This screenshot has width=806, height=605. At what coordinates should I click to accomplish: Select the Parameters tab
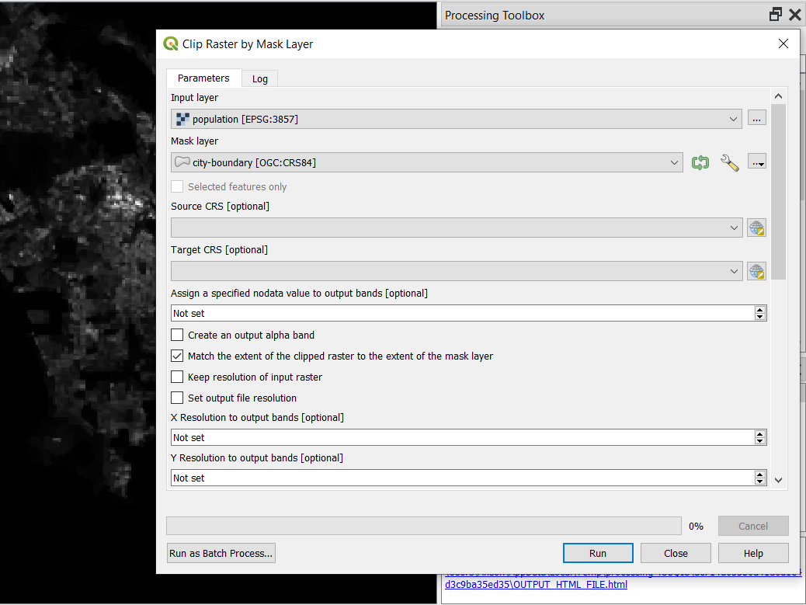click(x=203, y=78)
